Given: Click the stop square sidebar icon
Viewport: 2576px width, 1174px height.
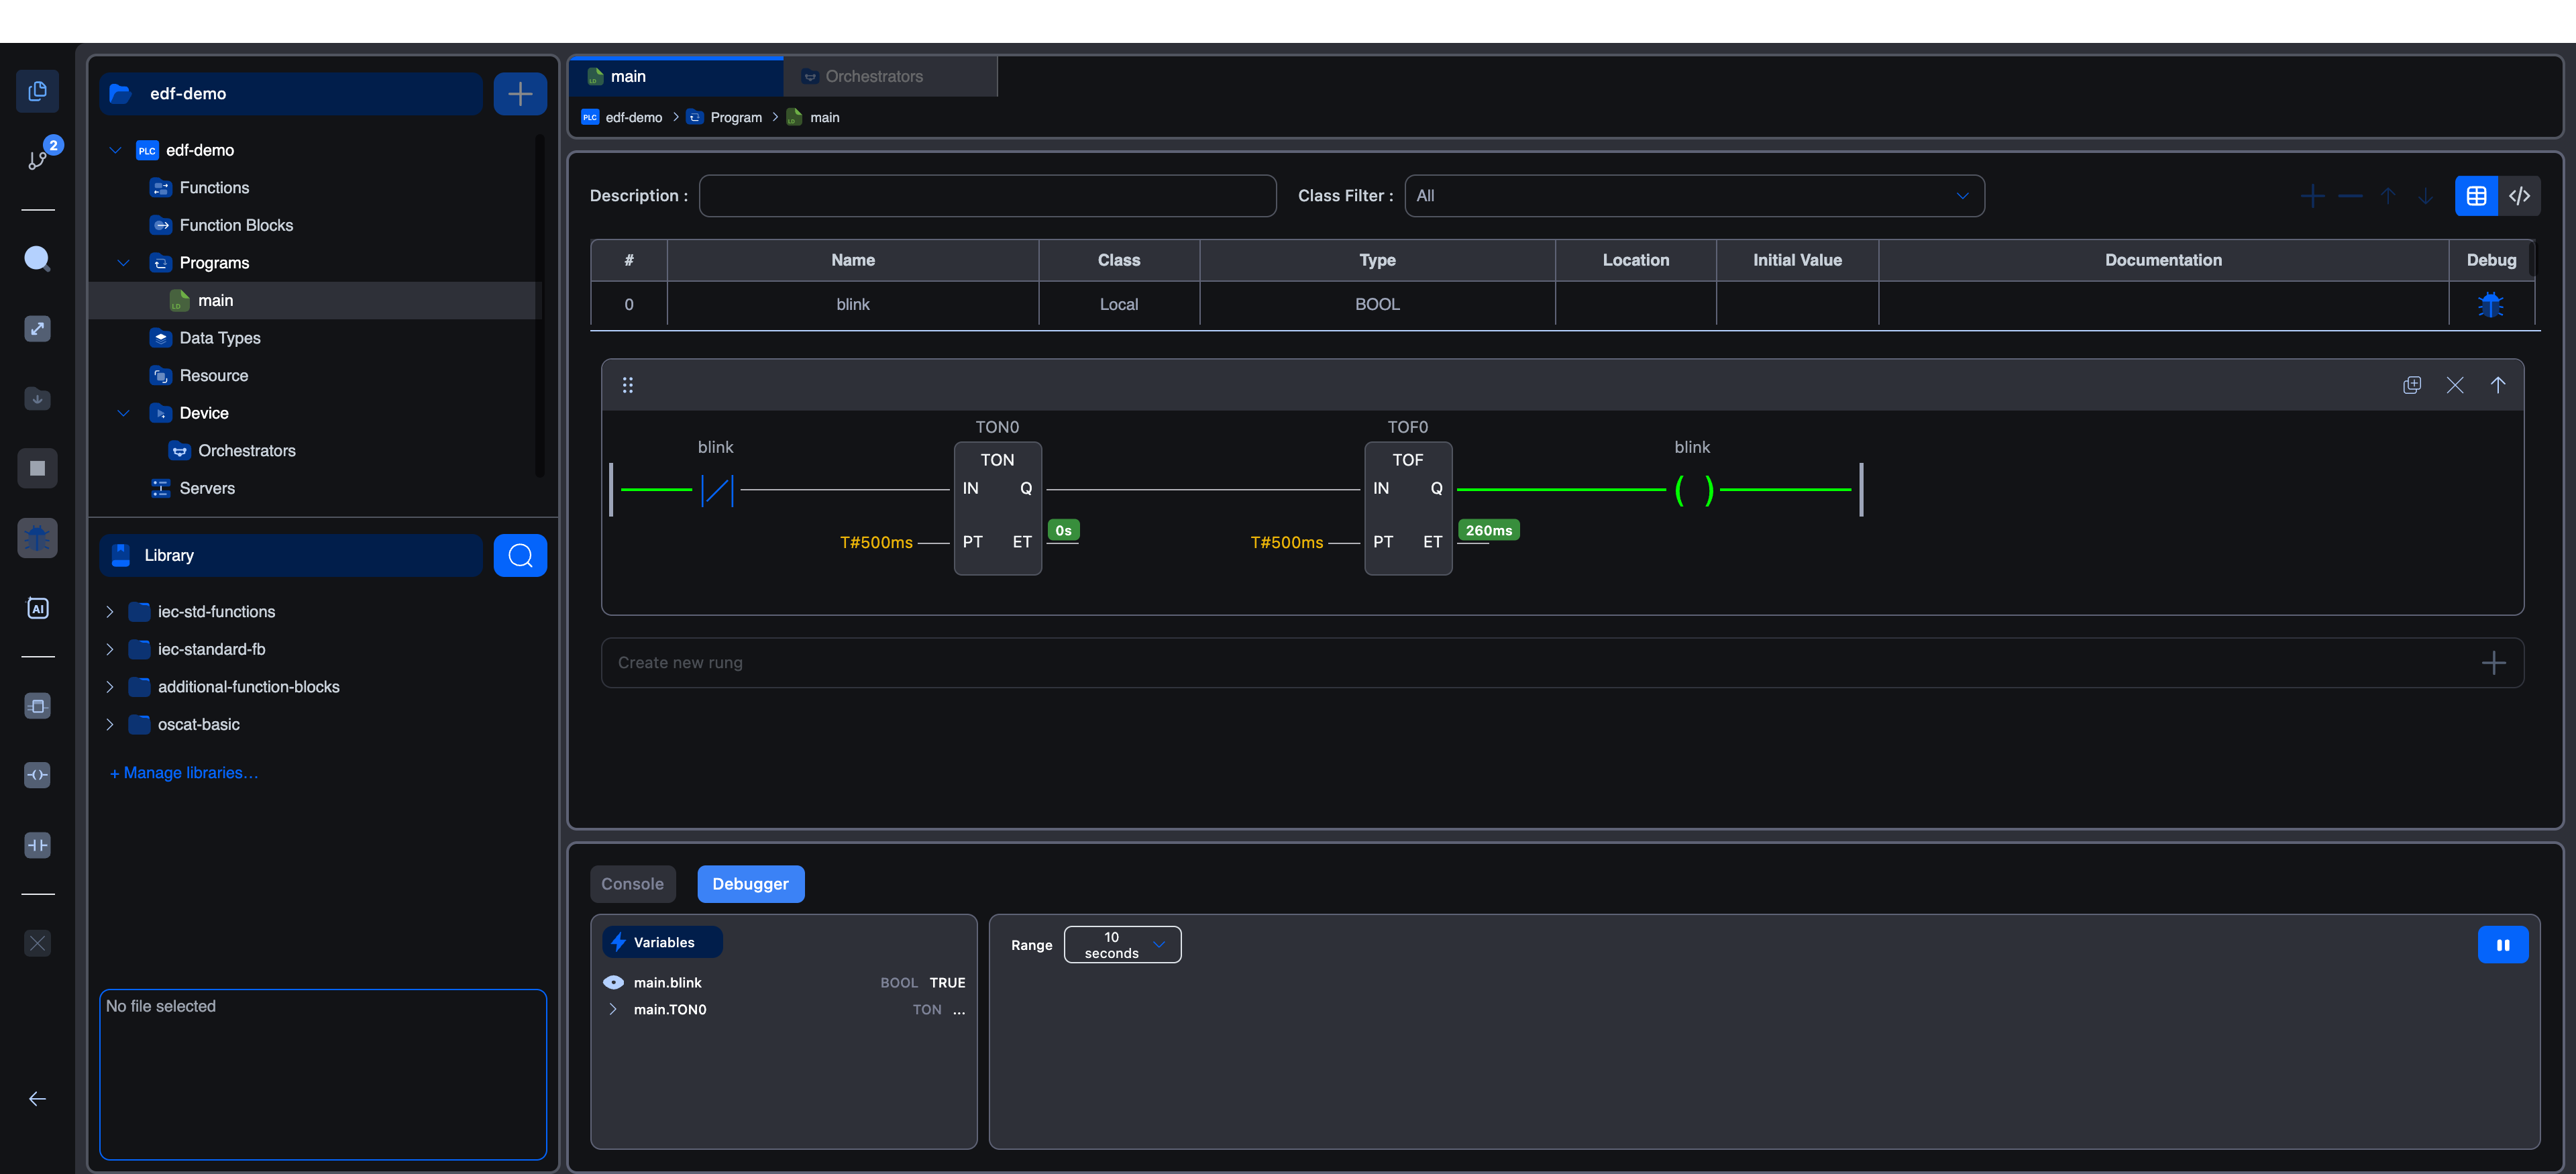Looking at the screenshot, I should coord(37,468).
